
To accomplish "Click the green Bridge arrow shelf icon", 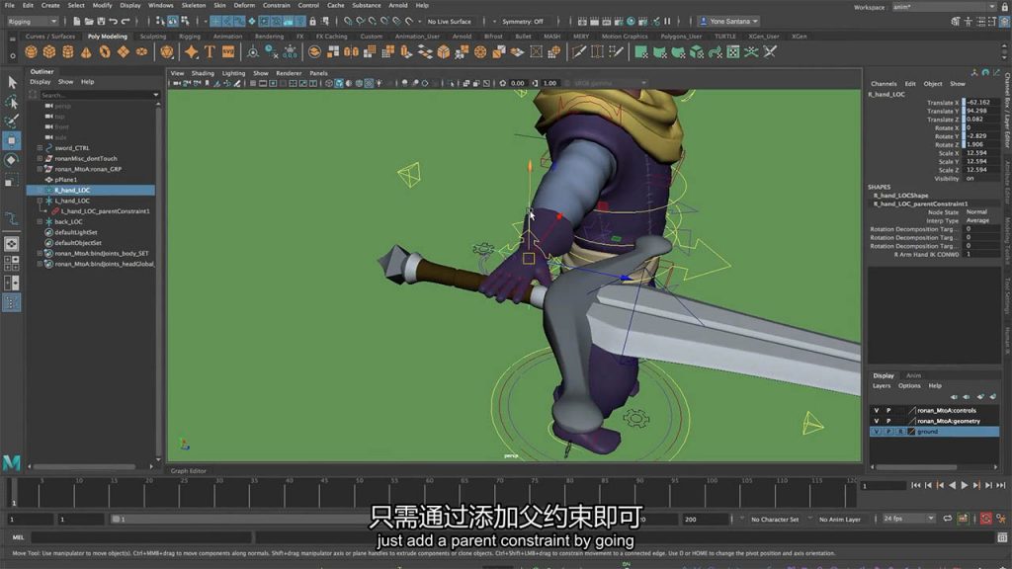I will click(716, 52).
